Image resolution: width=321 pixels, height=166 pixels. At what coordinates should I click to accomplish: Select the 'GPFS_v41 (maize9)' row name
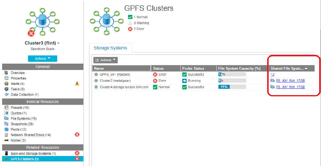pos(115,75)
